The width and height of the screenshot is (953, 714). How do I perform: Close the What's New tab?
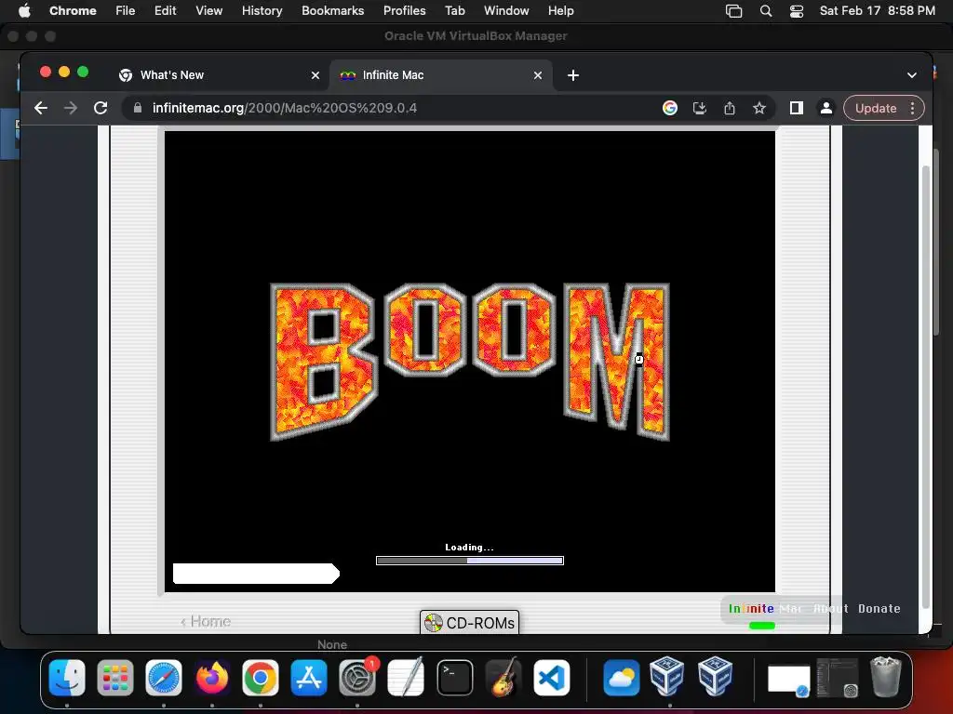315,75
